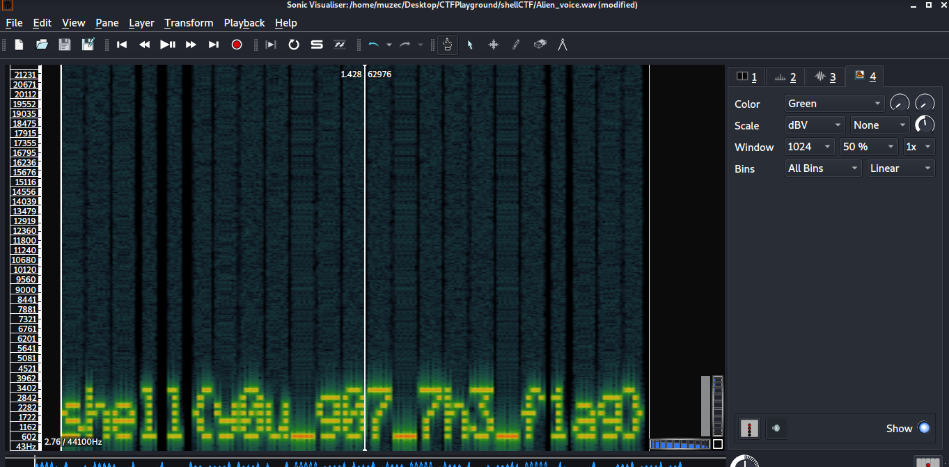Image resolution: width=949 pixels, height=467 pixels.
Task: Adjust the first Color threshold dial
Action: [900, 104]
